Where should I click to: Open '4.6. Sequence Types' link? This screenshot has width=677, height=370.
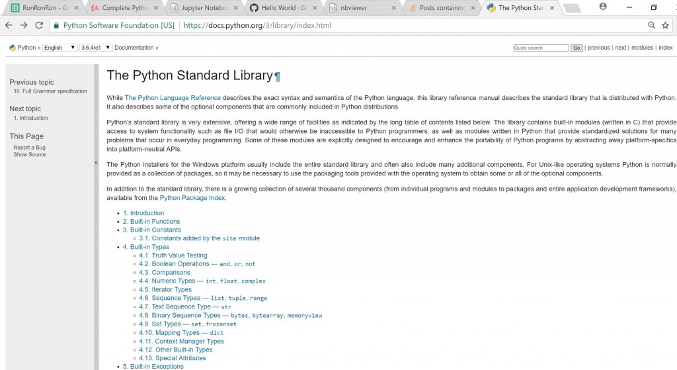203,299
